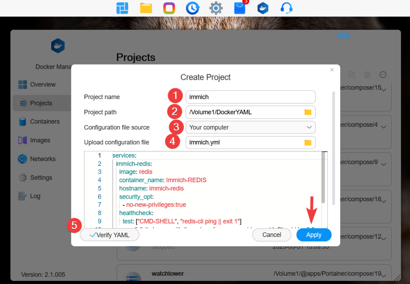Screen dimensions: 410x284
Task: Browse folder for Upload configuration file
Action: 307,143
